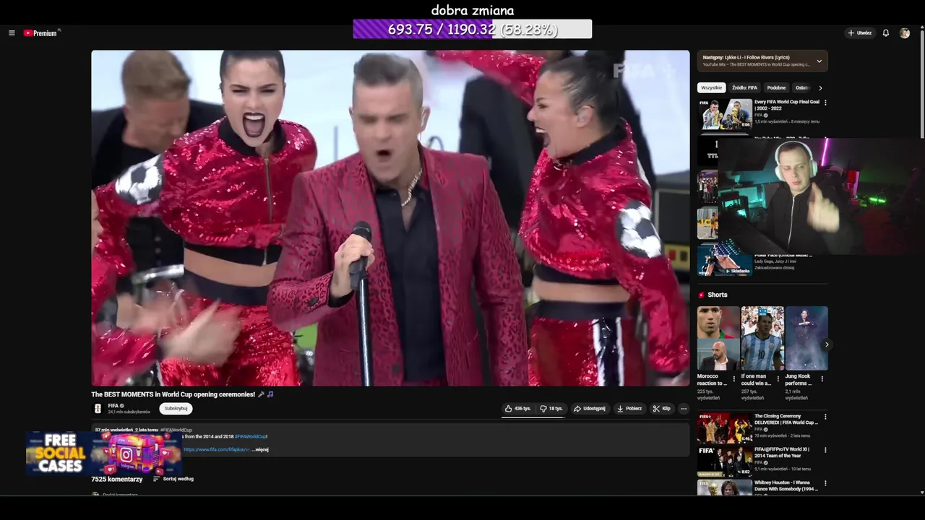Click the streamer webcam overlay
This screenshot has height=520, width=925.
click(821, 196)
